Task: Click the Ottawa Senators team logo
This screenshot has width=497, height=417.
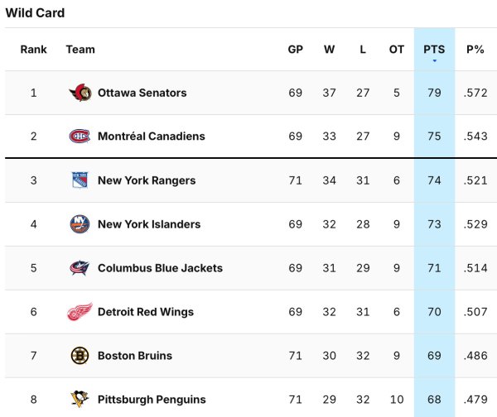Action: [80, 93]
